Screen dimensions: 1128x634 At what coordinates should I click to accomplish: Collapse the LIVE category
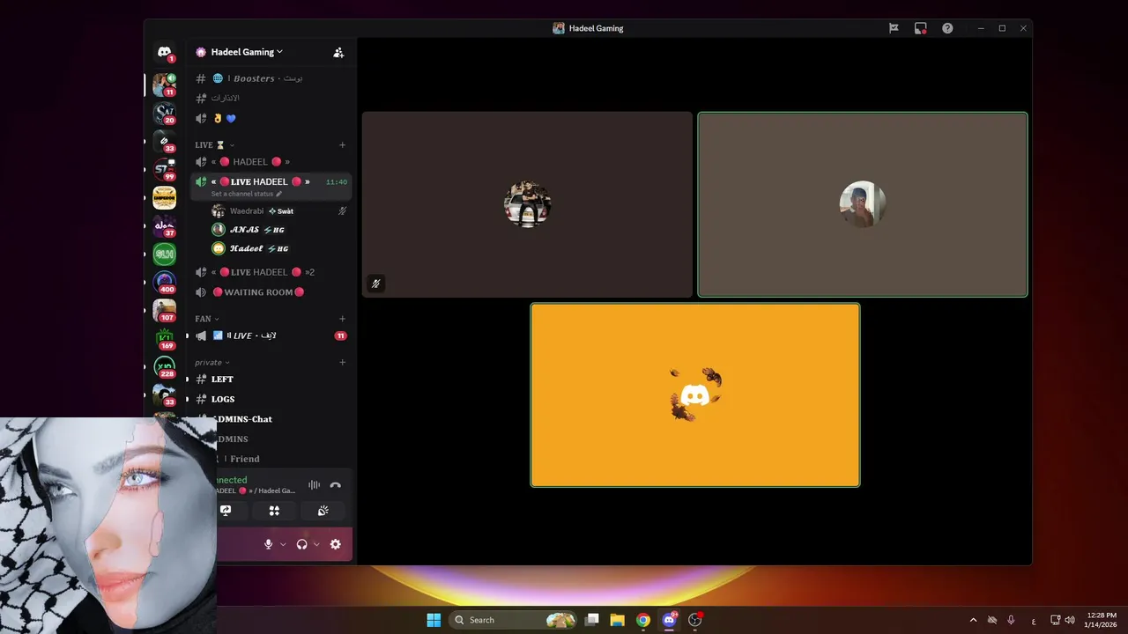click(215, 144)
